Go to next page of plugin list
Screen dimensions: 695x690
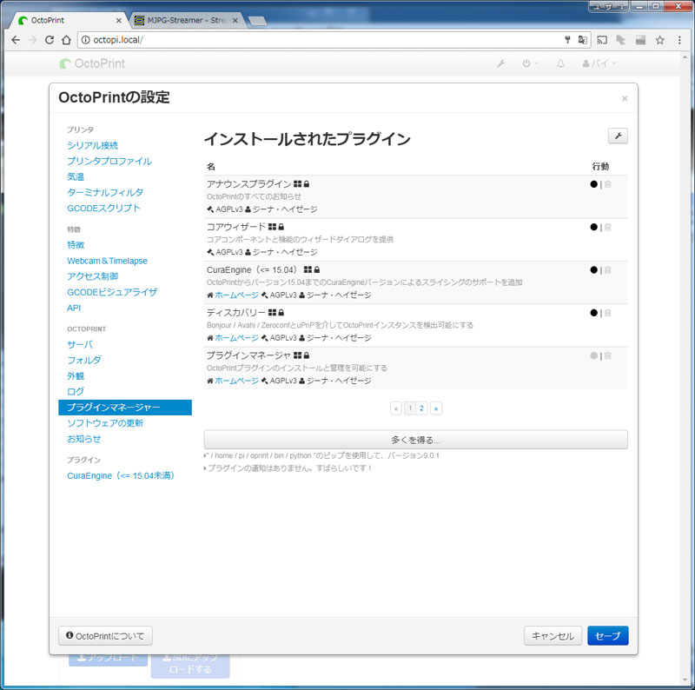[x=436, y=408]
